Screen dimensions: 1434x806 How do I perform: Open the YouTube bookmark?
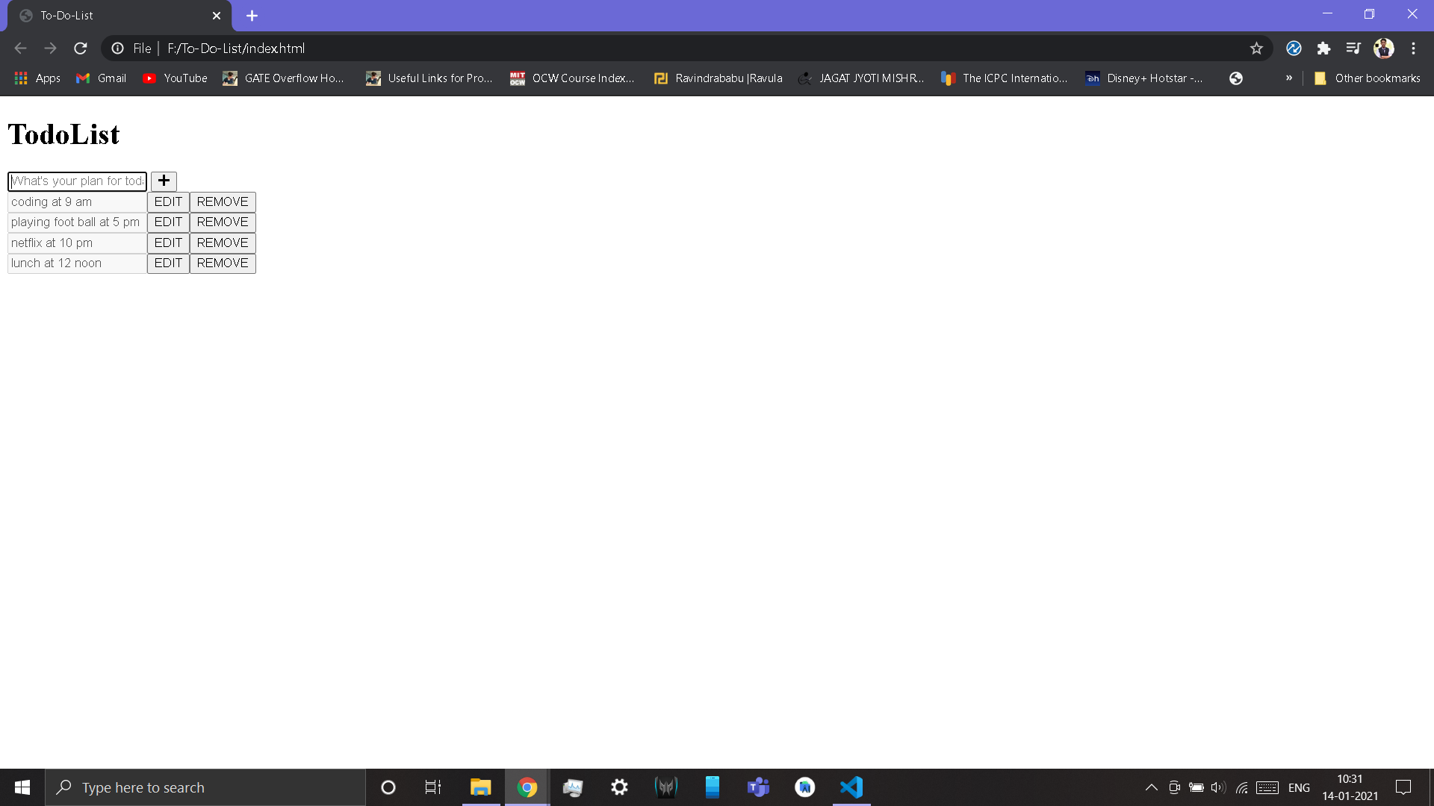point(175,78)
